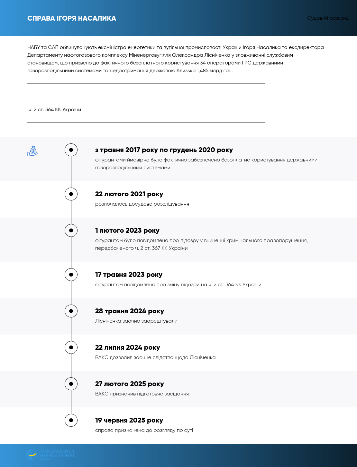Open the '22 лютого 2021 року' date heading
Screen dimensions: 357x467
click(x=129, y=194)
